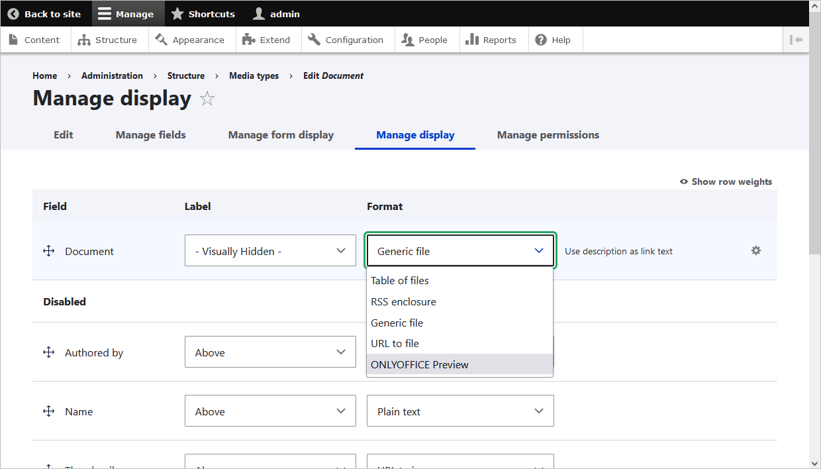Open the Help menu item
The width and height of the screenshot is (821, 469).
point(553,40)
